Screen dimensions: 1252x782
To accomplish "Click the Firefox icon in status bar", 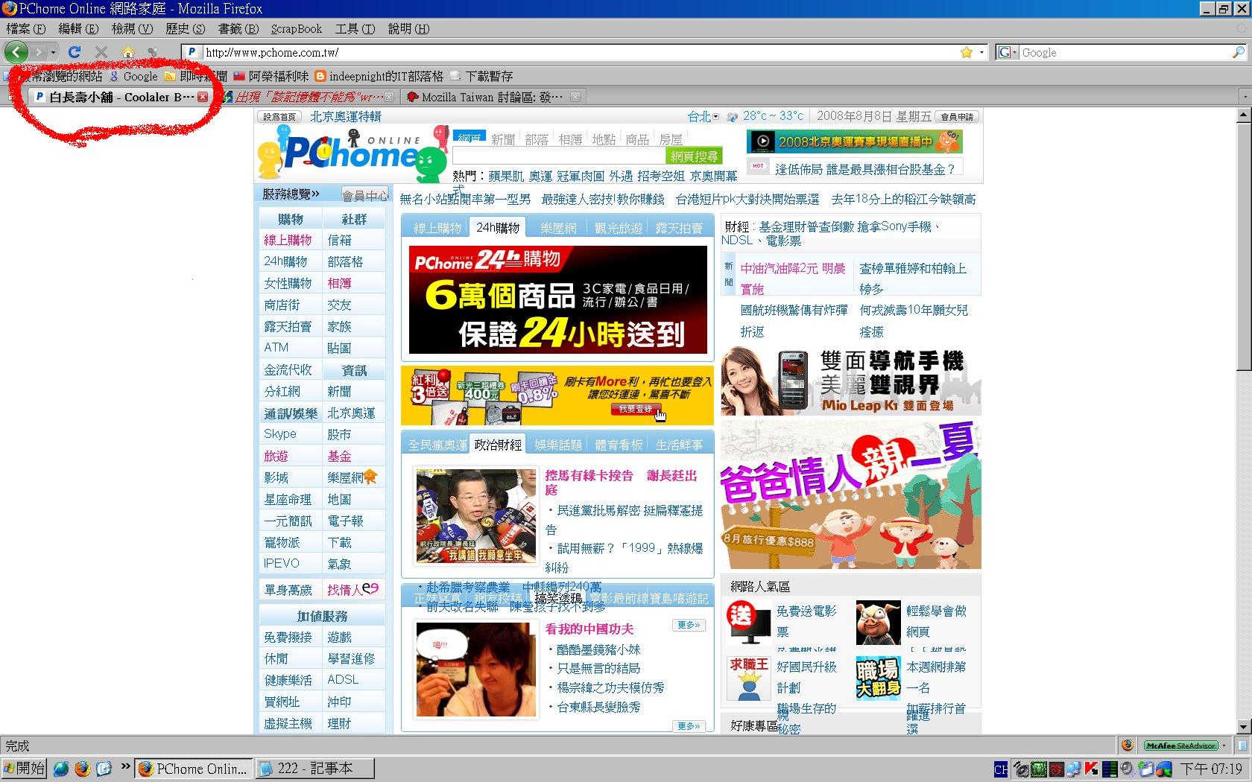I will click(x=1128, y=746).
